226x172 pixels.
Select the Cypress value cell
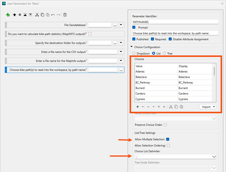[156, 99]
